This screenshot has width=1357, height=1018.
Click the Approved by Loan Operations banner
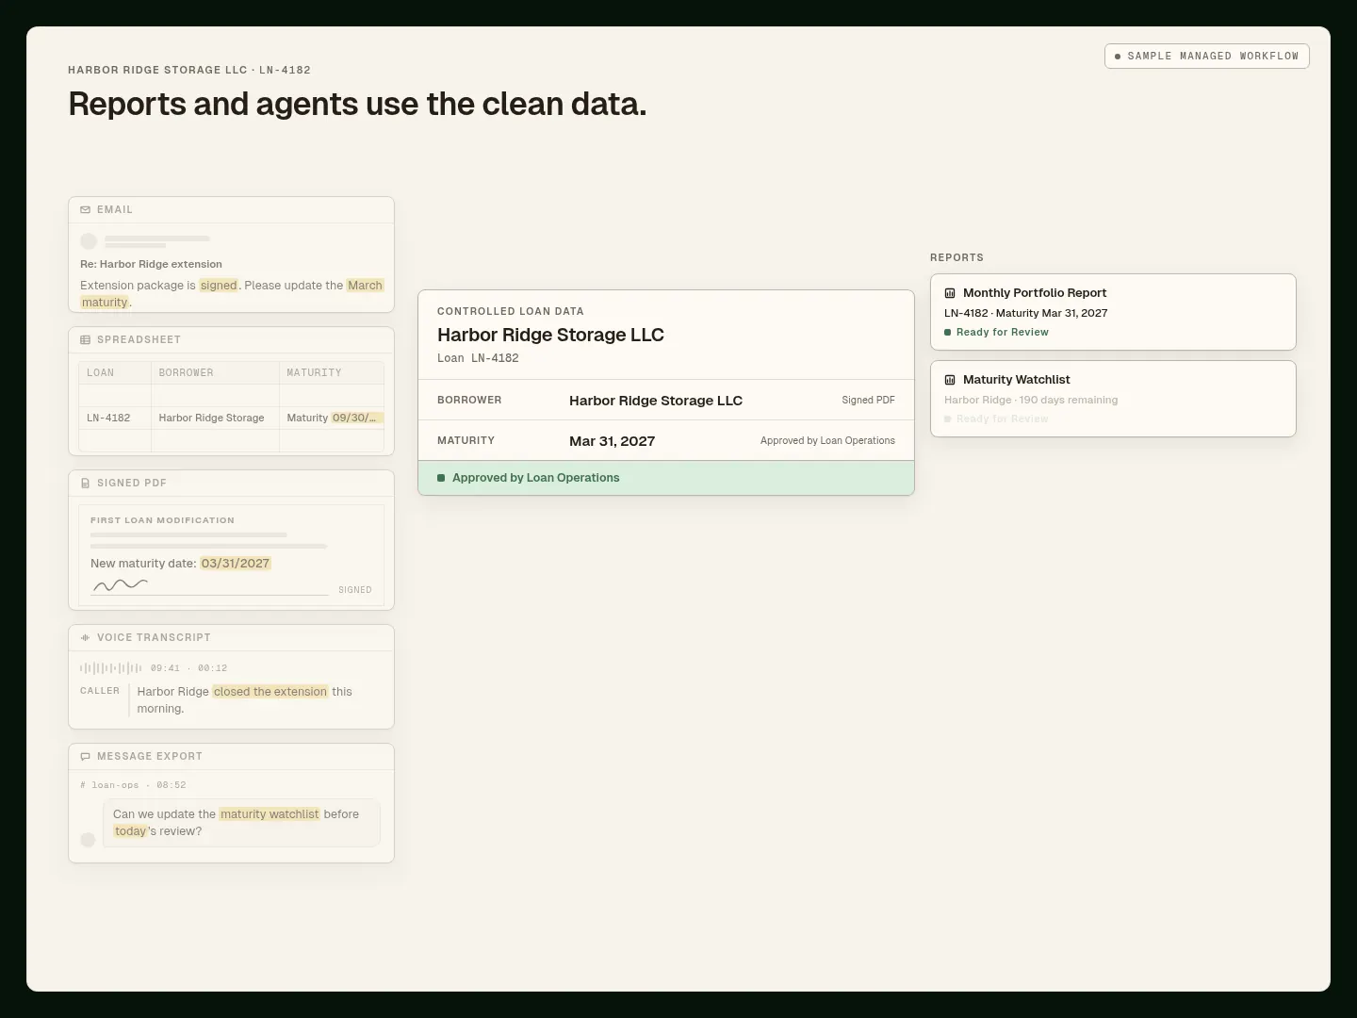666,478
